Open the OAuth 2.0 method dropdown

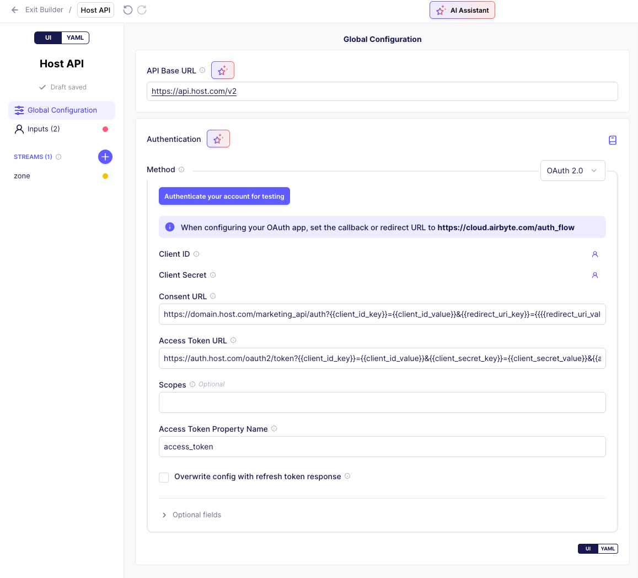click(572, 171)
